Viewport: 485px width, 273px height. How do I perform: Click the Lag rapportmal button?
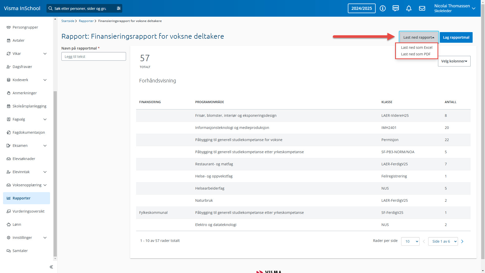[x=456, y=37]
